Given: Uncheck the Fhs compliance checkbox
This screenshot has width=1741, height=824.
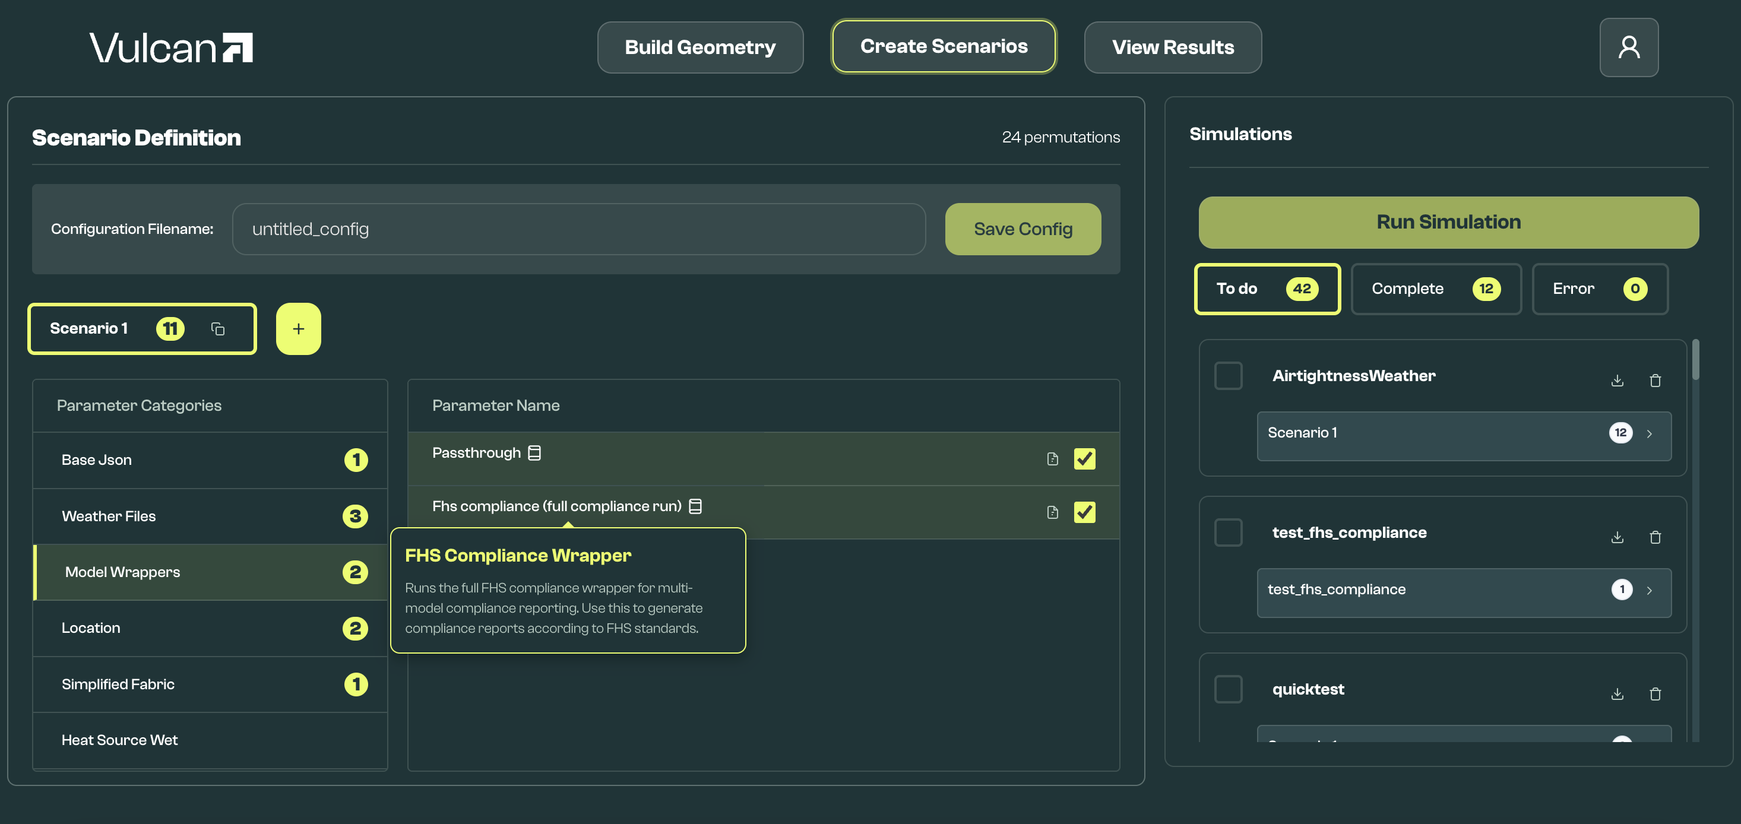Looking at the screenshot, I should click(1084, 512).
